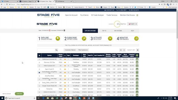Click green subscribe icon in Panda Dax row

tap(137, 89)
